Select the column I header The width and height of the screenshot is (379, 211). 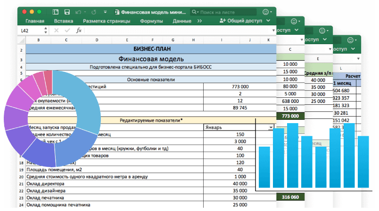(222, 40)
